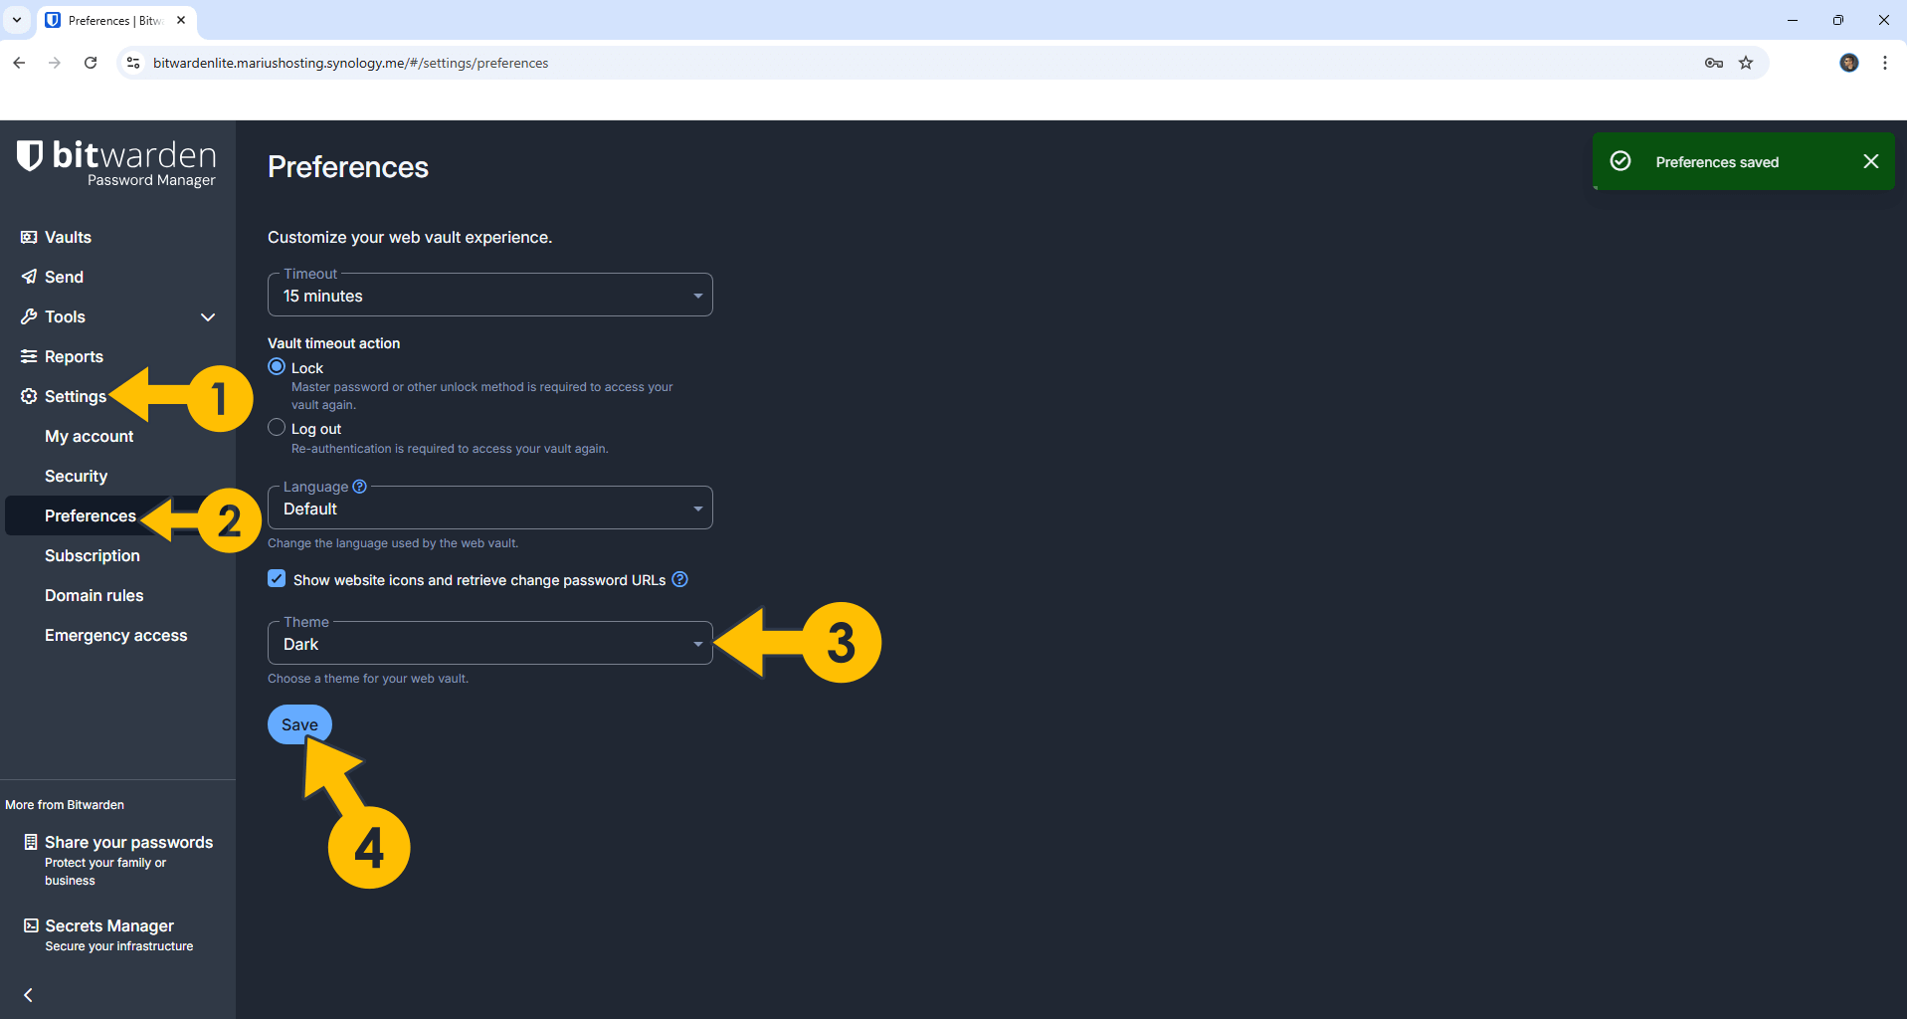The image size is (1907, 1019).
Task: Click the Tools wrench icon
Action: [29, 316]
